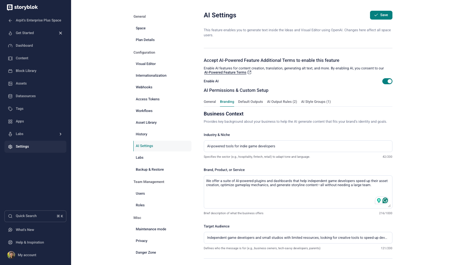455x265 pixels.
Task: Click the Datasources database icon
Action: point(10,96)
